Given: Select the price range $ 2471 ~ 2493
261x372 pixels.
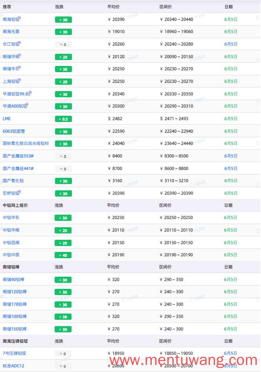Looking at the screenshot, I should (174, 119).
